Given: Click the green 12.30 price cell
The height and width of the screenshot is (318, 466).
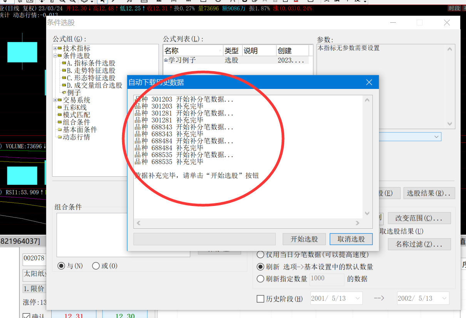Looking at the screenshot, I should (x=125, y=315).
